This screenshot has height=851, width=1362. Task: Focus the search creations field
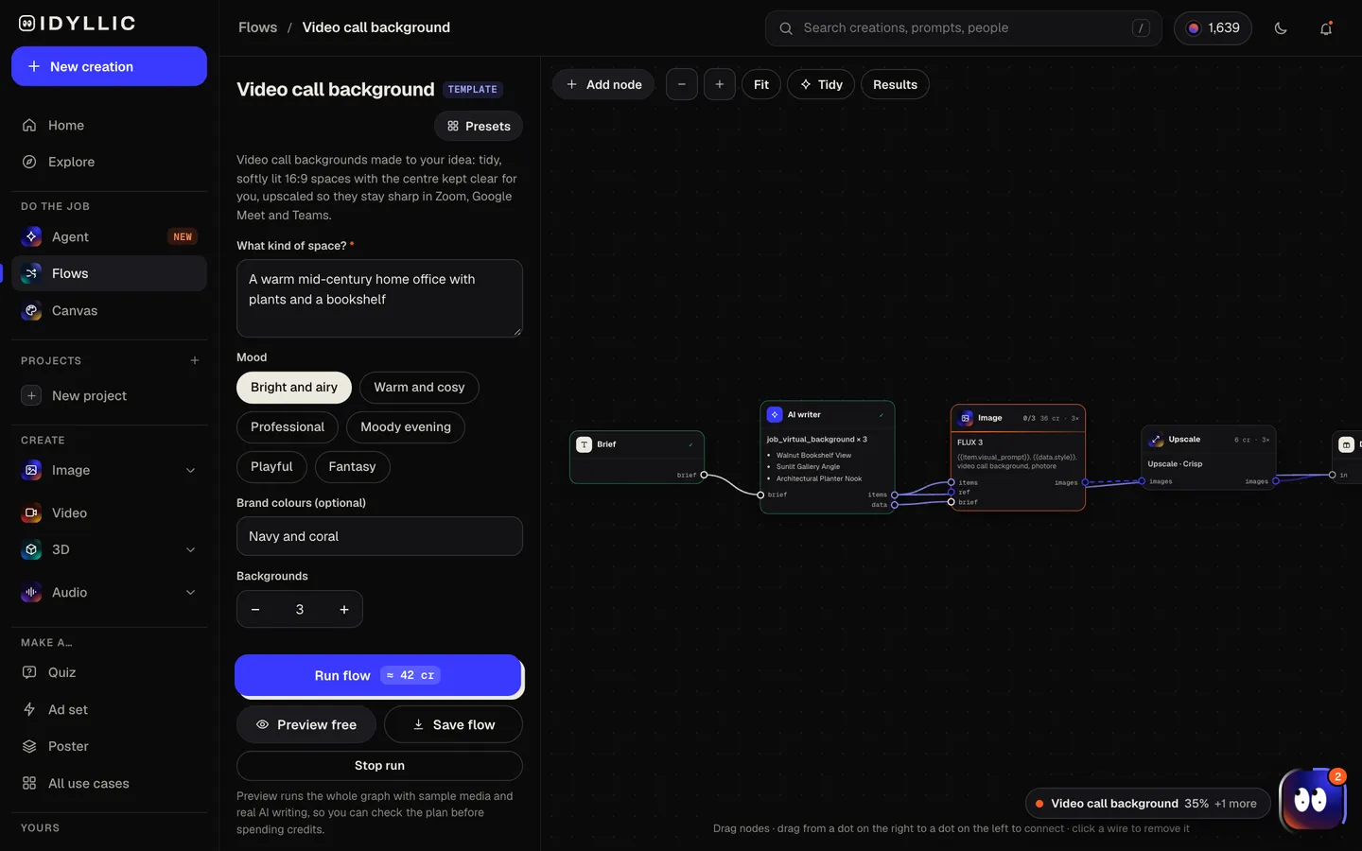[963, 28]
